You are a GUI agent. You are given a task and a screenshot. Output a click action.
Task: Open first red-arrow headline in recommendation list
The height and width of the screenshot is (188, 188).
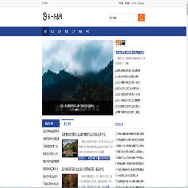tap(128, 70)
